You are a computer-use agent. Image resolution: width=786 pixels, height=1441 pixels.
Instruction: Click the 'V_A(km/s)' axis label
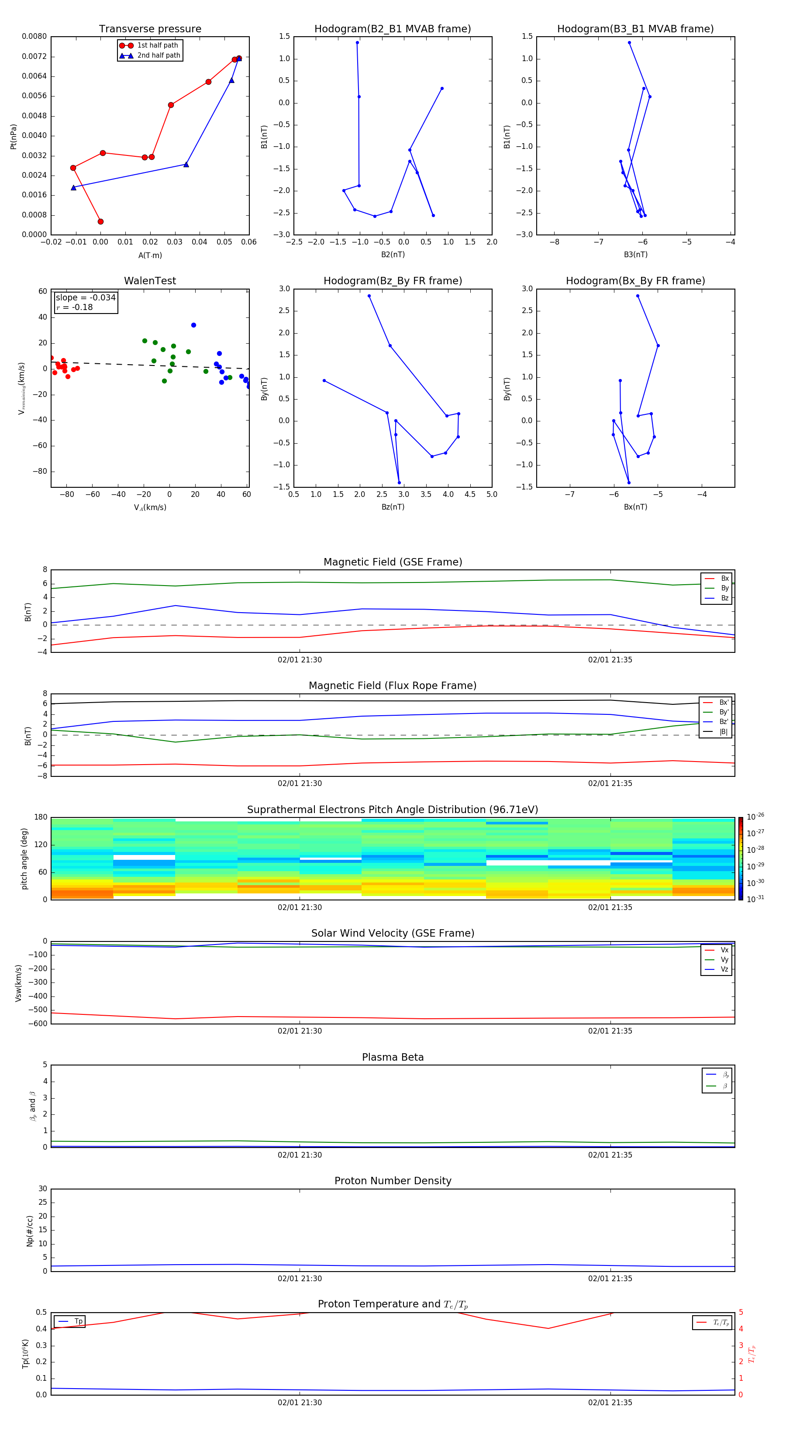150,507
